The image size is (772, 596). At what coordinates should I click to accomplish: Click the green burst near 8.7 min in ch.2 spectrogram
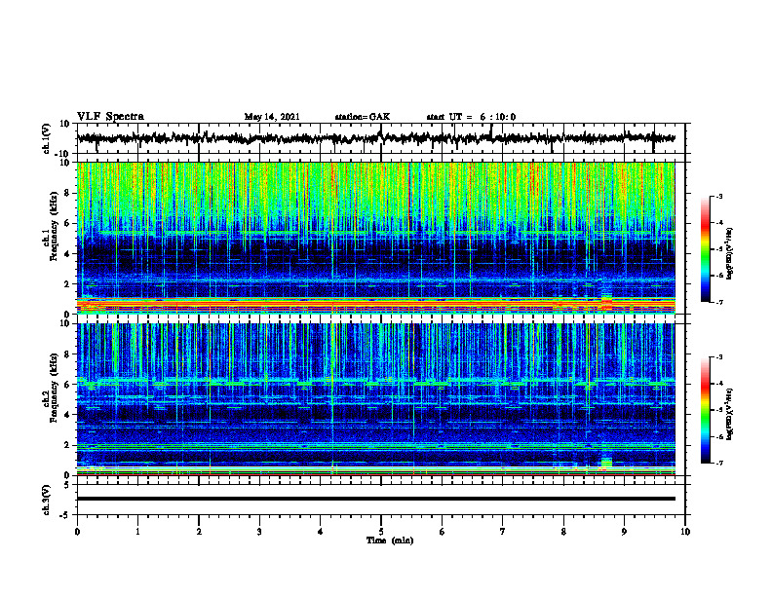click(x=606, y=463)
